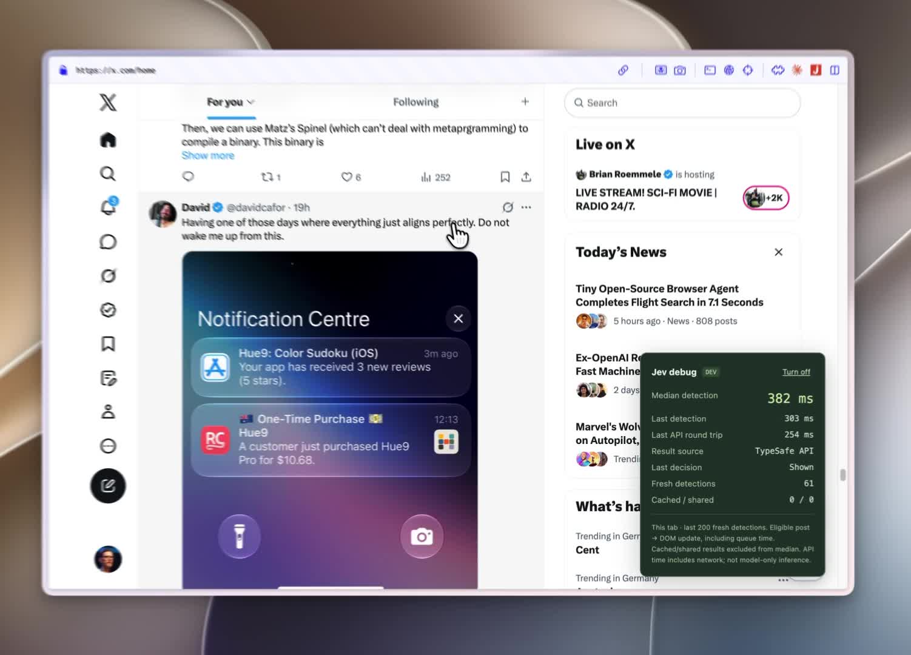Click the X logo in the sidebar
911x655 pixels.
pyautogui.click(x=108, y=102)
